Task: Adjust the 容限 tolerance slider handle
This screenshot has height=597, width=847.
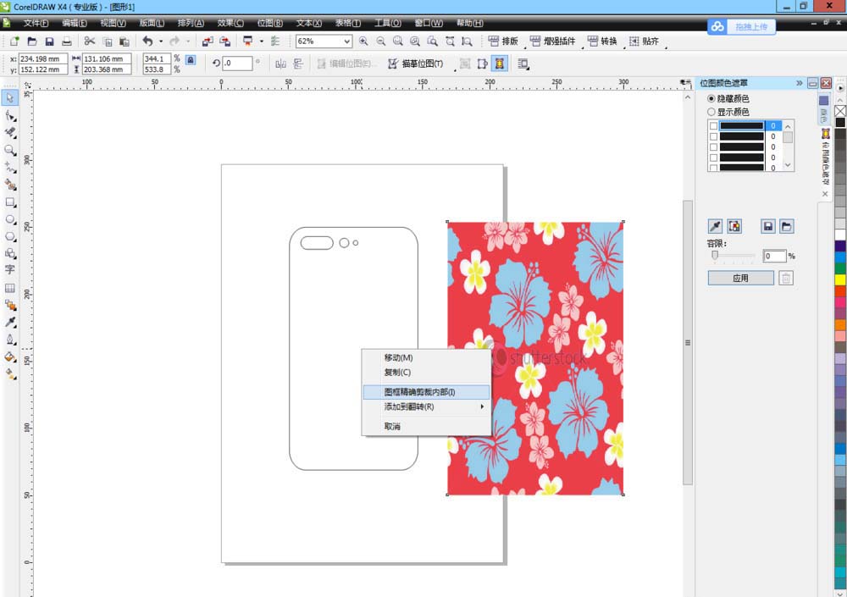Action: 715,256
